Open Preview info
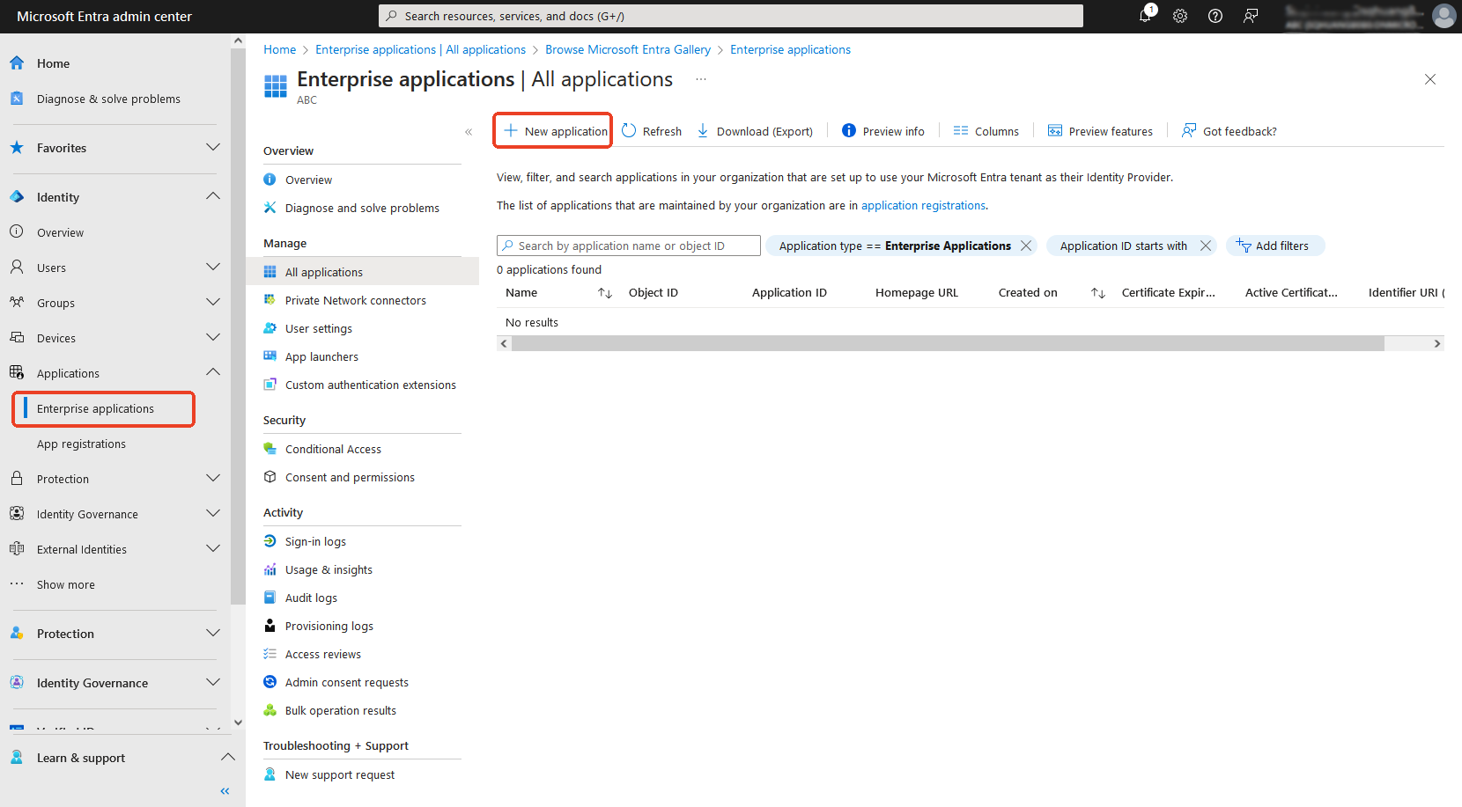 click(883, 131)
